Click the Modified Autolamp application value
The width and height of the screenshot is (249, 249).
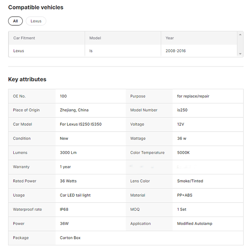click(195, 224)
